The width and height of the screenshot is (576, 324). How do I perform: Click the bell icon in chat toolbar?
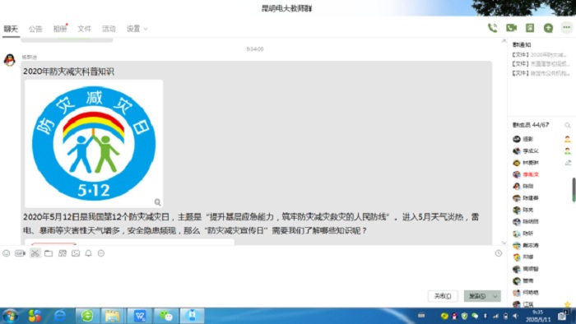pos(89,253)
